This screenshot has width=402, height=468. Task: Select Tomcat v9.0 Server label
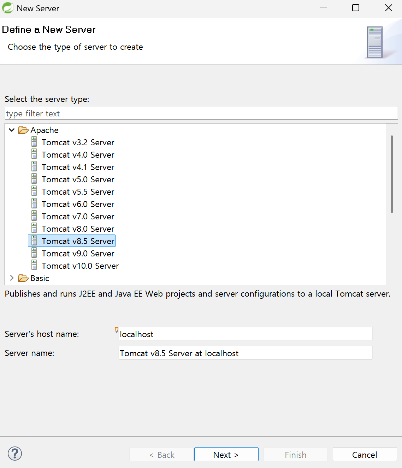(78, 254)
